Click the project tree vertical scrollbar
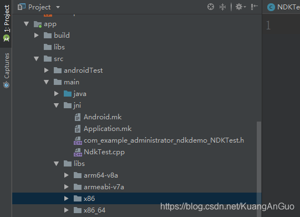 pos(259,169)
